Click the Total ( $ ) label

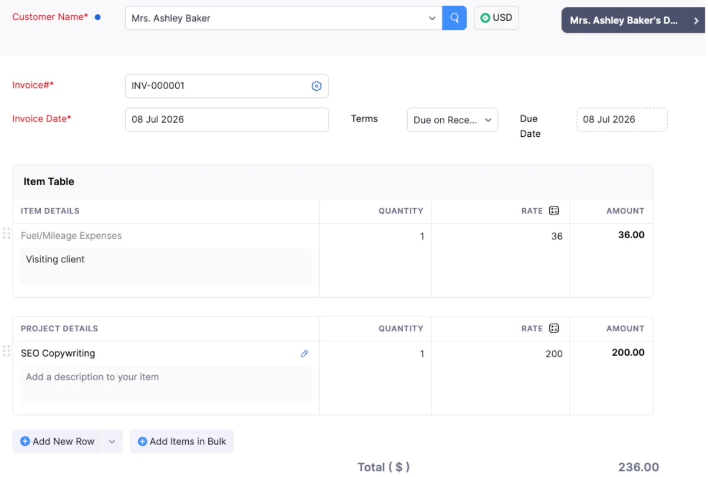[x=383, y=468]
